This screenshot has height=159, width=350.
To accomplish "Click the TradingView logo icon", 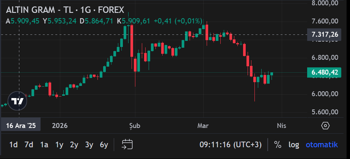I will pos(17,101).
